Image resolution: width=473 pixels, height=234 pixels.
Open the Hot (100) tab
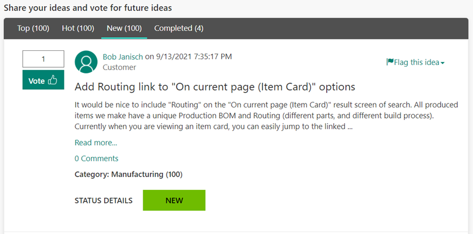coord(78,28)
